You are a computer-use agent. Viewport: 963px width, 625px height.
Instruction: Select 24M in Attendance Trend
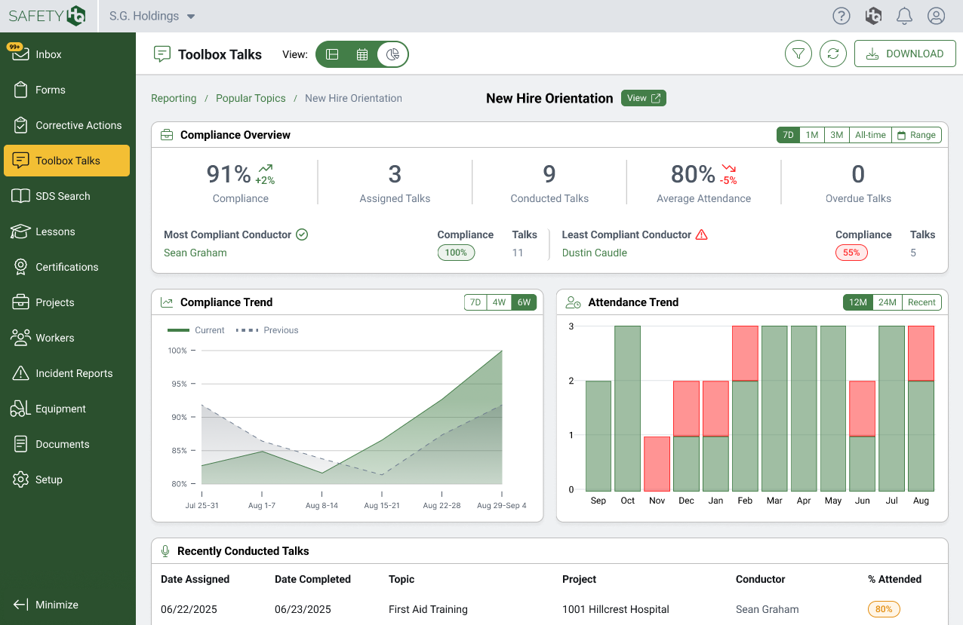coord(888,302)
